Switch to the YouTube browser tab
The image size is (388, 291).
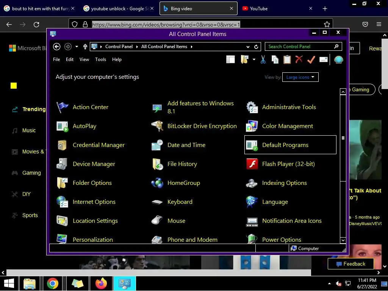click(x=277, y=8)
